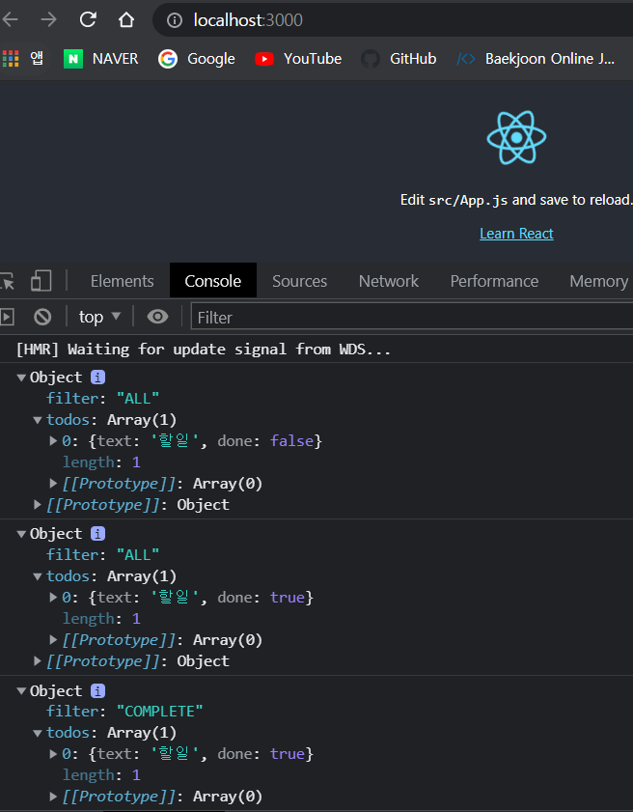Collapse todos array under COMPLETE filter
This screenshot has height=812, width=633.
click(x=38, y=733)
